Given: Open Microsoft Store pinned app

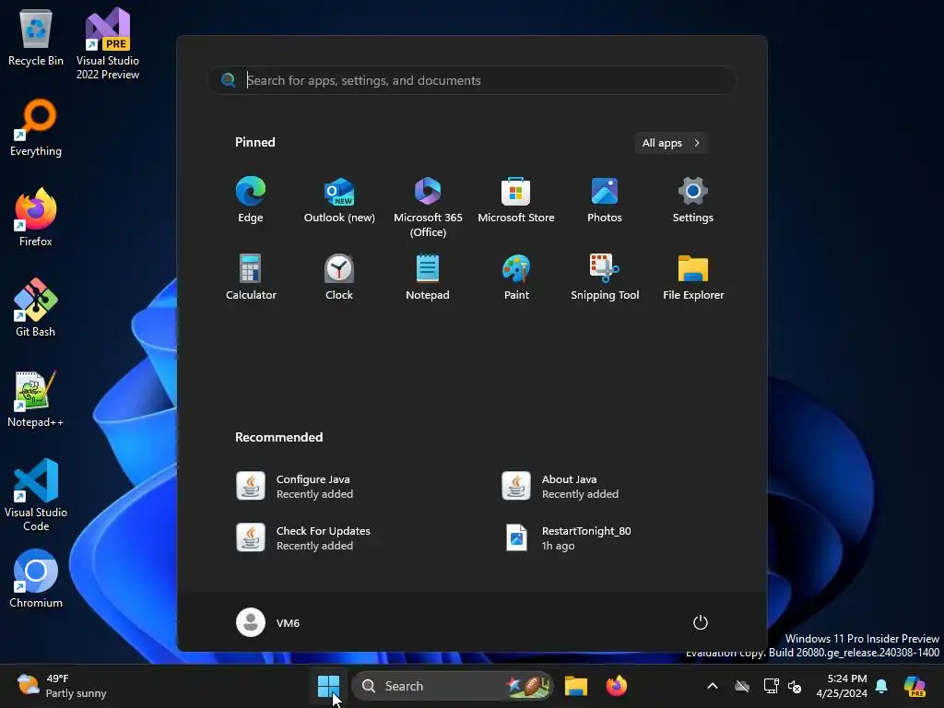Looking at the screenshot, I should click(516, 200).
